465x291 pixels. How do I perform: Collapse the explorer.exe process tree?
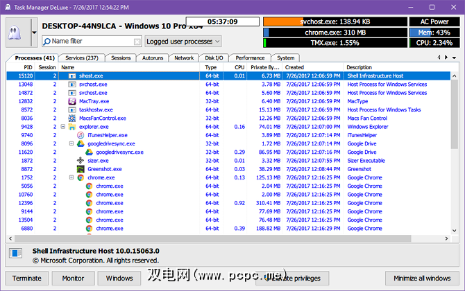click(63, 127)
